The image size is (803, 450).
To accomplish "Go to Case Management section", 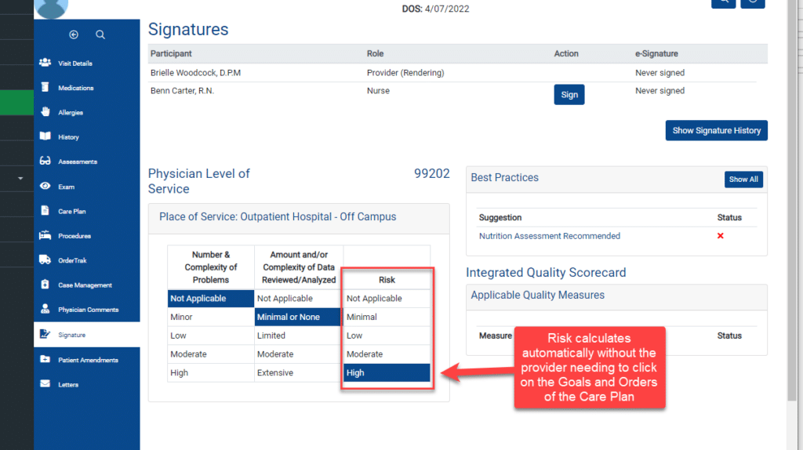I will pyautogui.click(x=85, y=285).
